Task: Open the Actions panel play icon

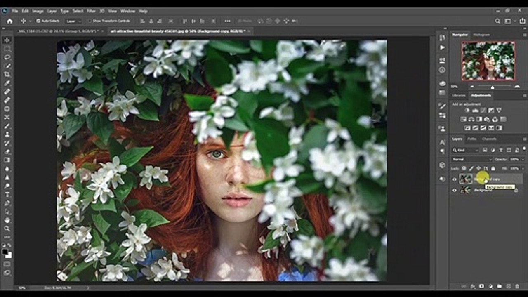Action: (442, 47)
